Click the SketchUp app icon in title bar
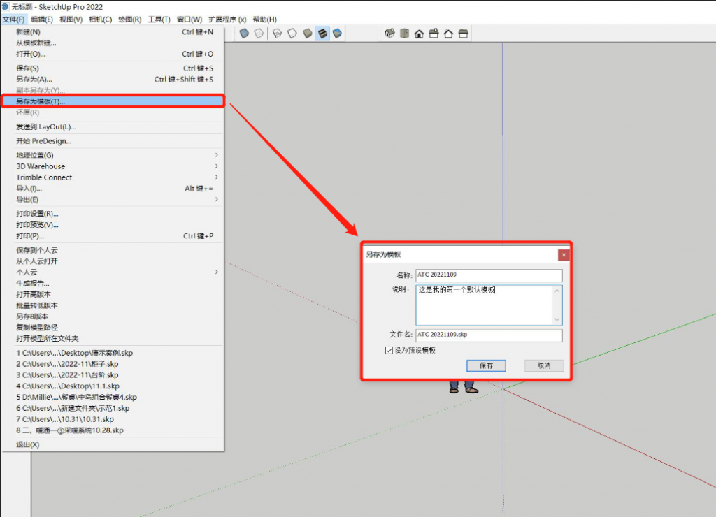This screenshot has height=517, width=716. 5,7
